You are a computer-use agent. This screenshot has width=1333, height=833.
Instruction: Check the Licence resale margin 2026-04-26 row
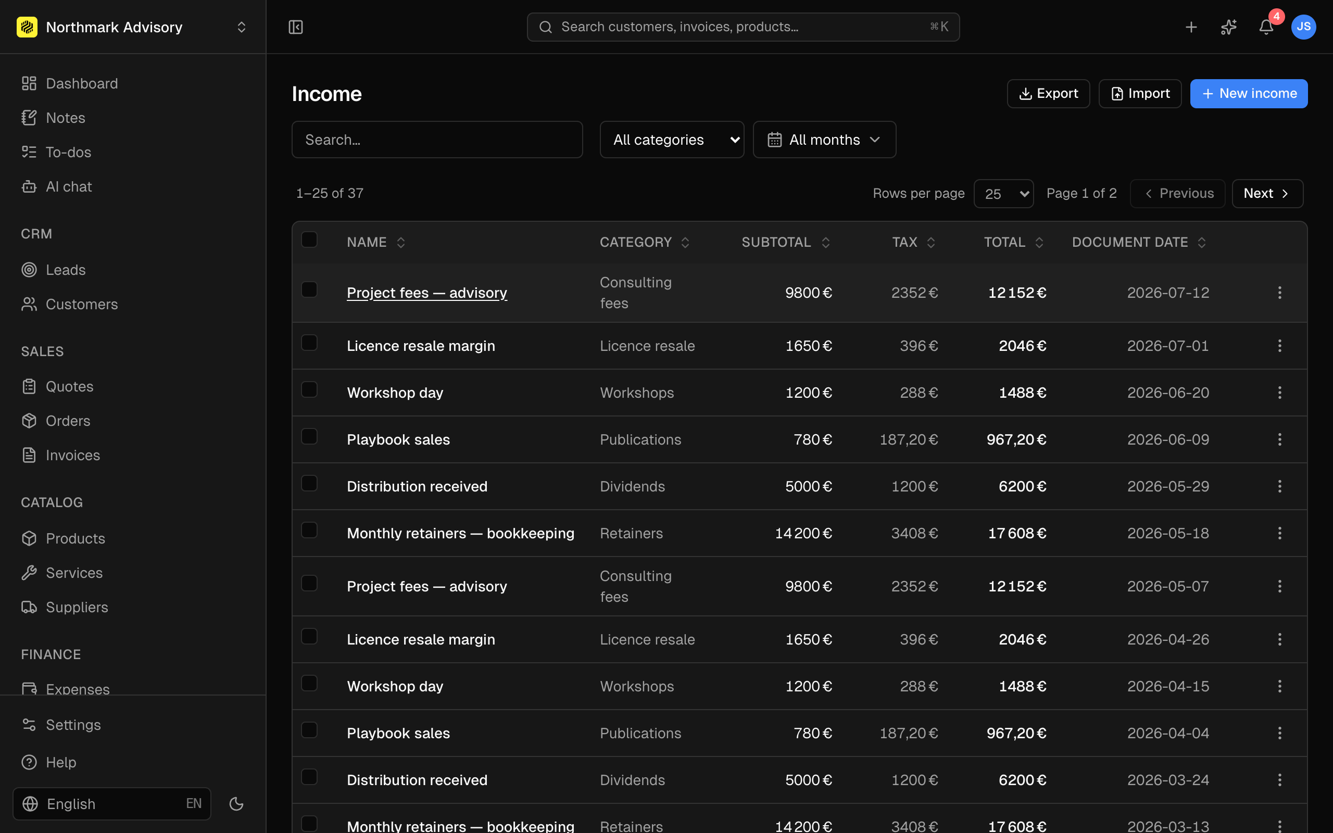[x=309, y=636]
